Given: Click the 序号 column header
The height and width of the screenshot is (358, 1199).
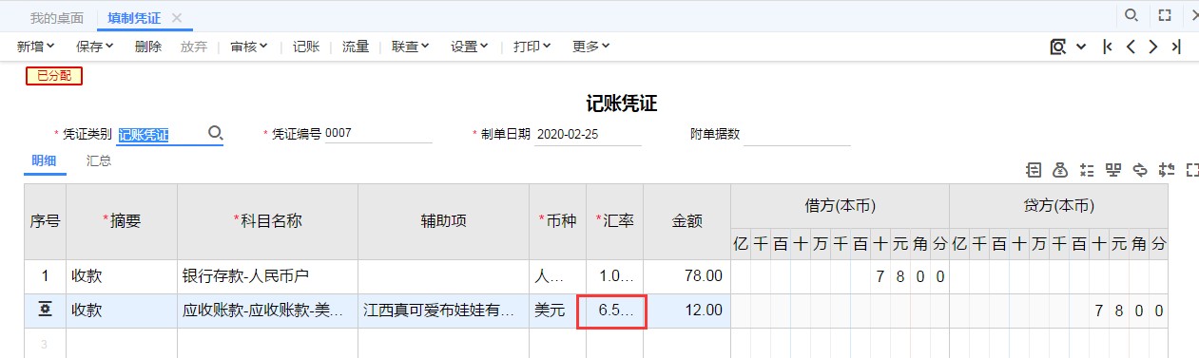Looking at the screenshot, I should pyautogui.click(x=45, y=221).
